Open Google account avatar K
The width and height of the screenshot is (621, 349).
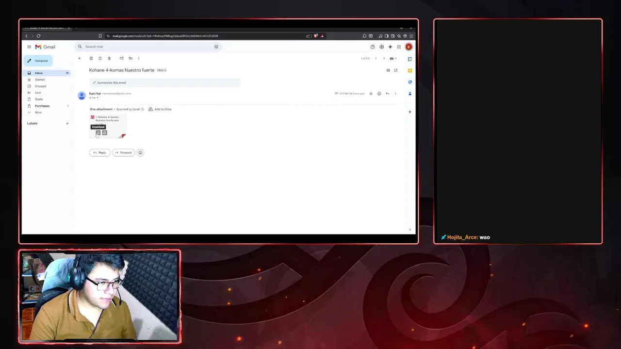point(409,47)
